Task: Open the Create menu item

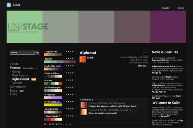Action: coord(14,64)
